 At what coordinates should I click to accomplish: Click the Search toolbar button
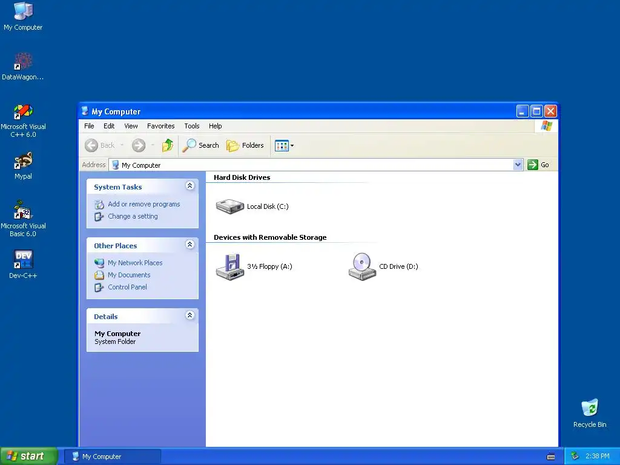pos(200,145)
